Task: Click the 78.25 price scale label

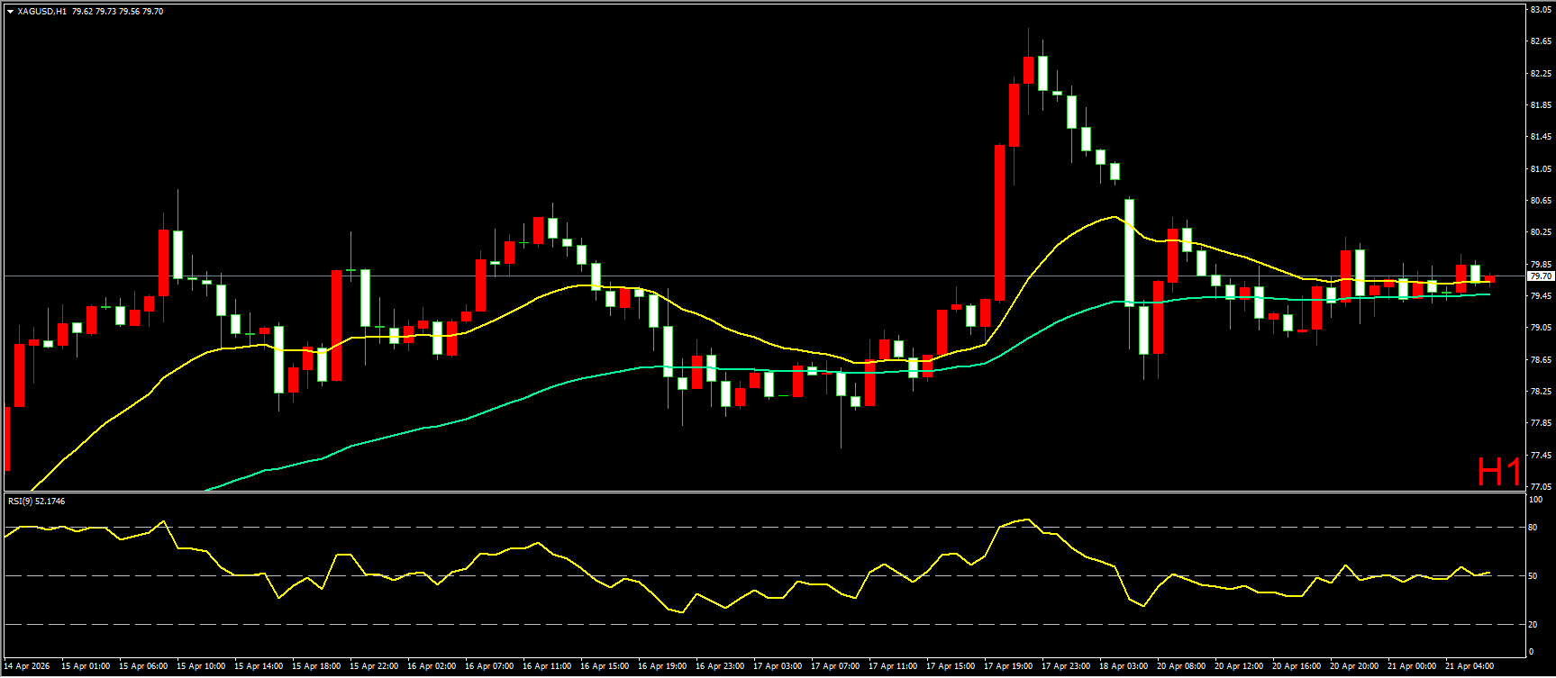Action: pos(1541,392)
